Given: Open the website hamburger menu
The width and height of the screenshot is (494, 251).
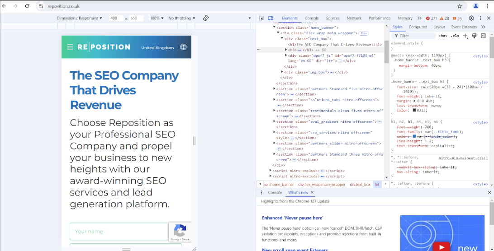Looking at the screenshot, I should [x=70, y=47].
